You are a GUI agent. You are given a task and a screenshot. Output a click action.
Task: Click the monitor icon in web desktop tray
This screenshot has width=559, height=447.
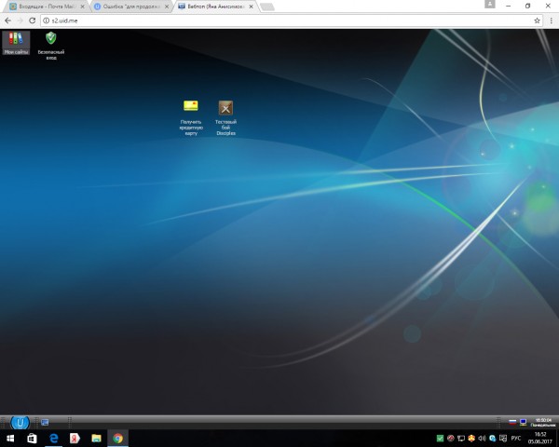click(523, 423)
